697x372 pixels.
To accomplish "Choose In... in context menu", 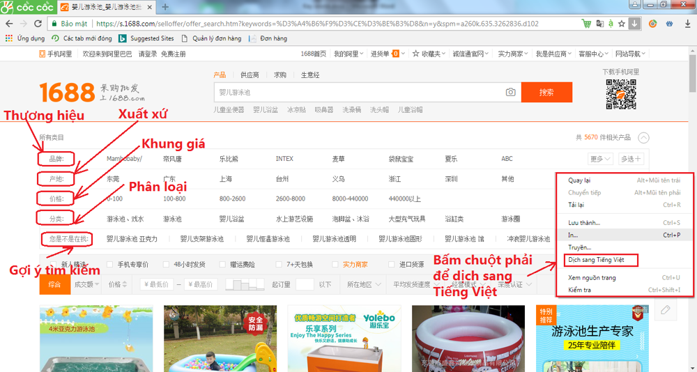I will (624, 235).
